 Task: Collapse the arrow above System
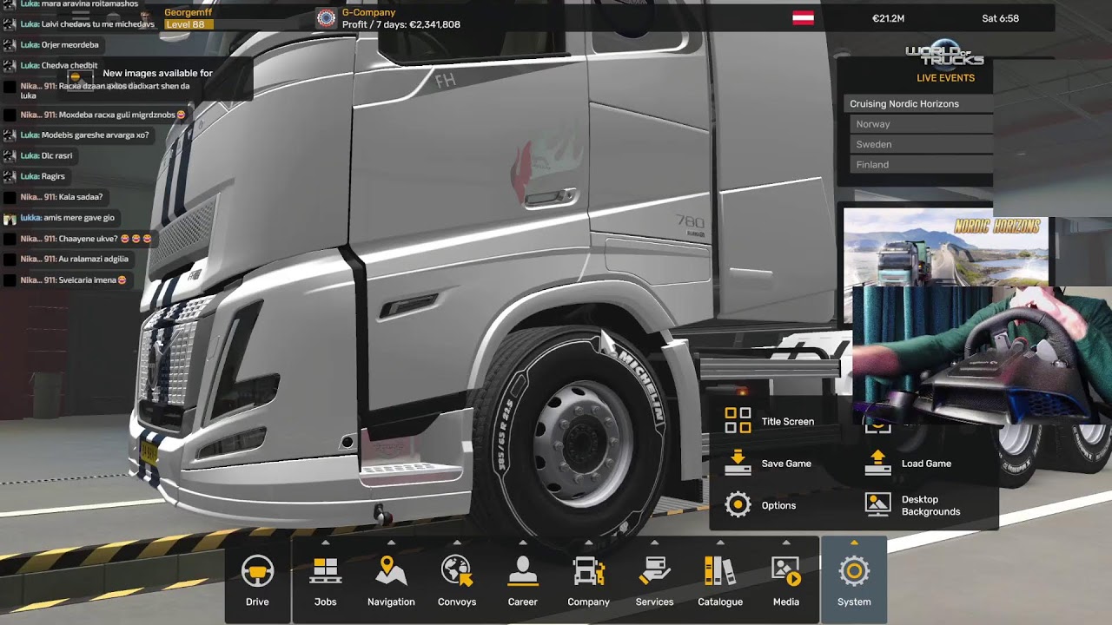854,543
